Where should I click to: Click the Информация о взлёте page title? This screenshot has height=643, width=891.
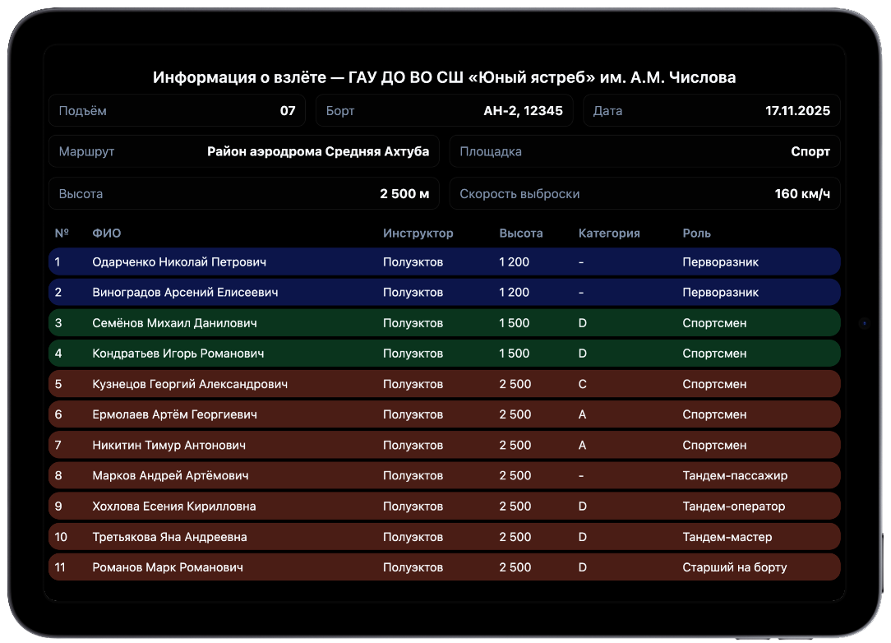pos(444,77)
